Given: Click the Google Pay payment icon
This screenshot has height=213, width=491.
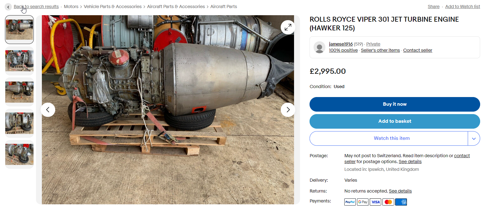Looking at the screenshot, I should [x=363, y=202].
